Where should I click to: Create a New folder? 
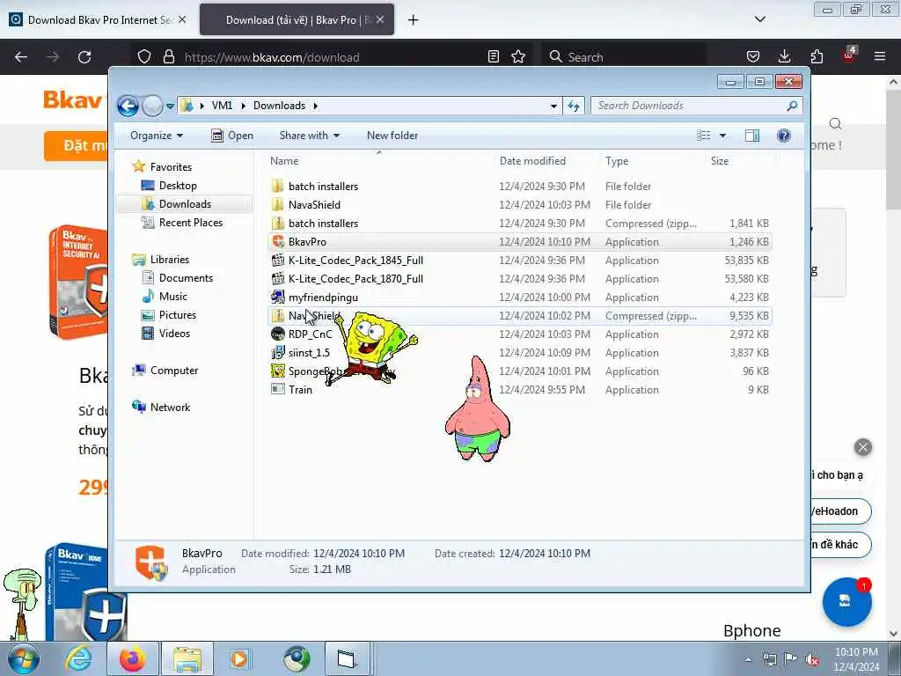[x=392, y=136]
